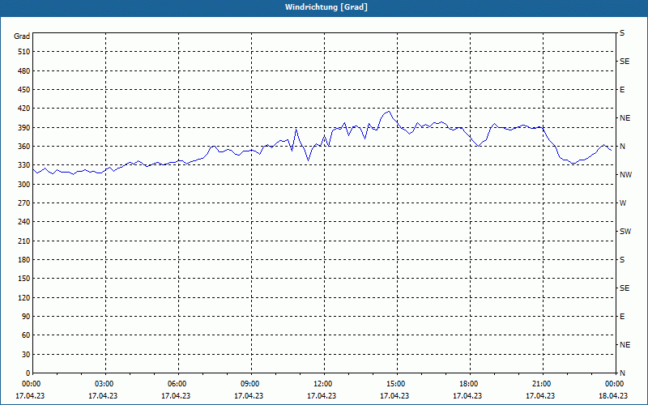Select the y-axis value 450
This screenshot has width=648, height=405.
point(24,90)
